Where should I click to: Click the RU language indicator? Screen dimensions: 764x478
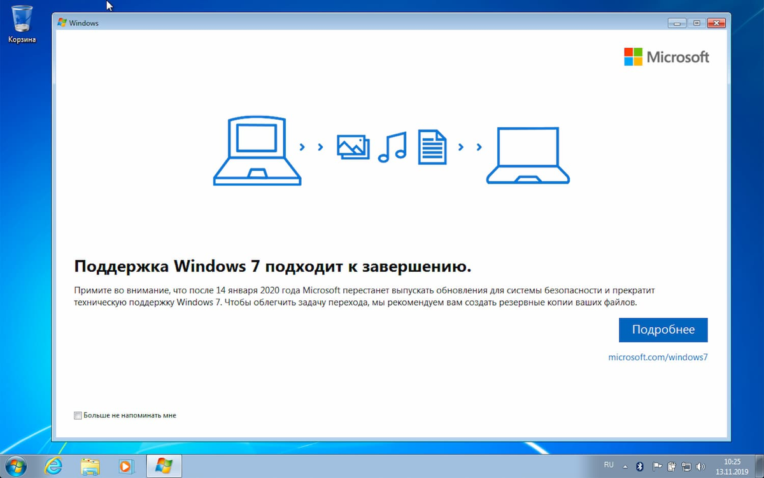pos(609,465)
